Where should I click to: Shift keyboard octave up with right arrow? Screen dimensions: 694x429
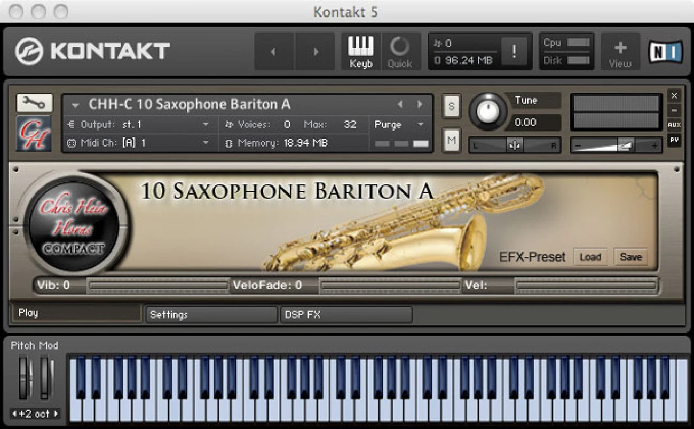56,414
